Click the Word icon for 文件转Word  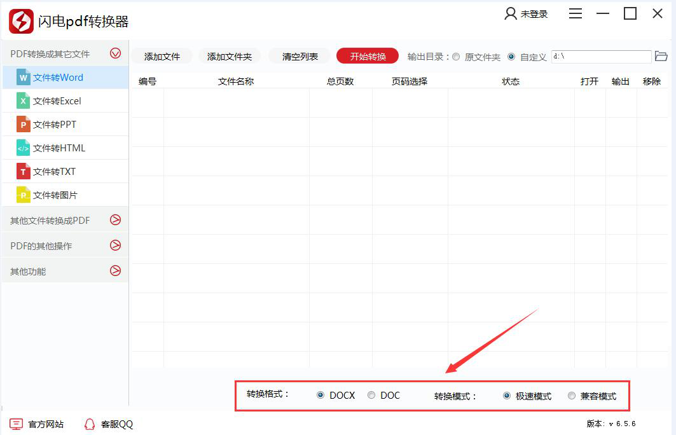pos(24,78)
